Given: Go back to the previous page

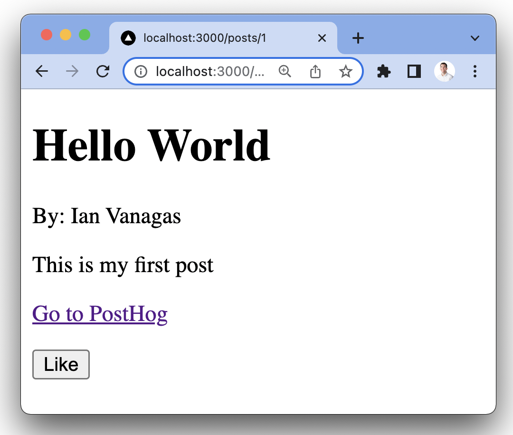Looking at the screenshot, I should click(x=42, y=71).
